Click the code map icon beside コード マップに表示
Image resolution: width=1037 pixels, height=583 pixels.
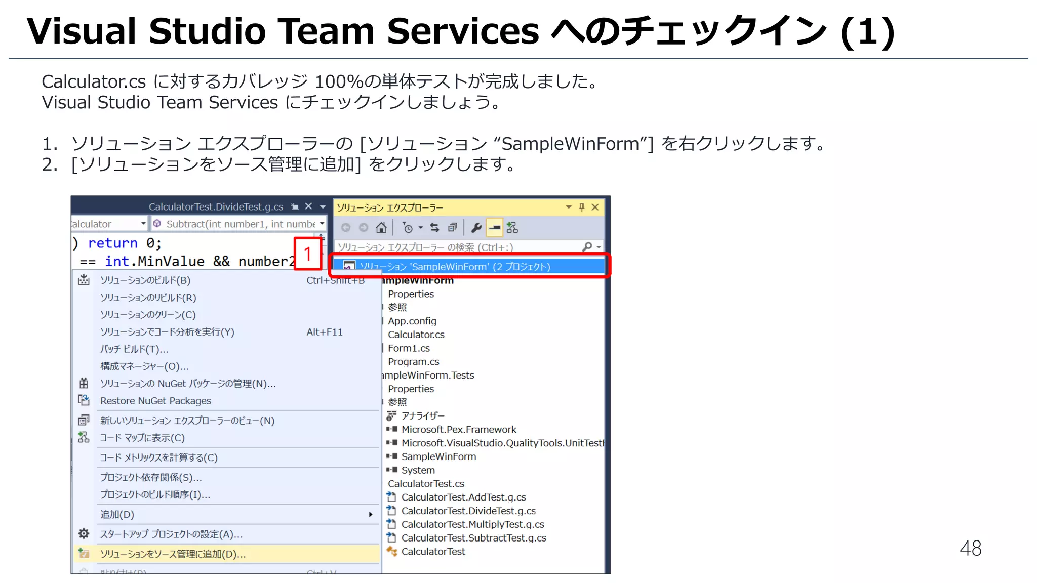(x=84, y=437)
